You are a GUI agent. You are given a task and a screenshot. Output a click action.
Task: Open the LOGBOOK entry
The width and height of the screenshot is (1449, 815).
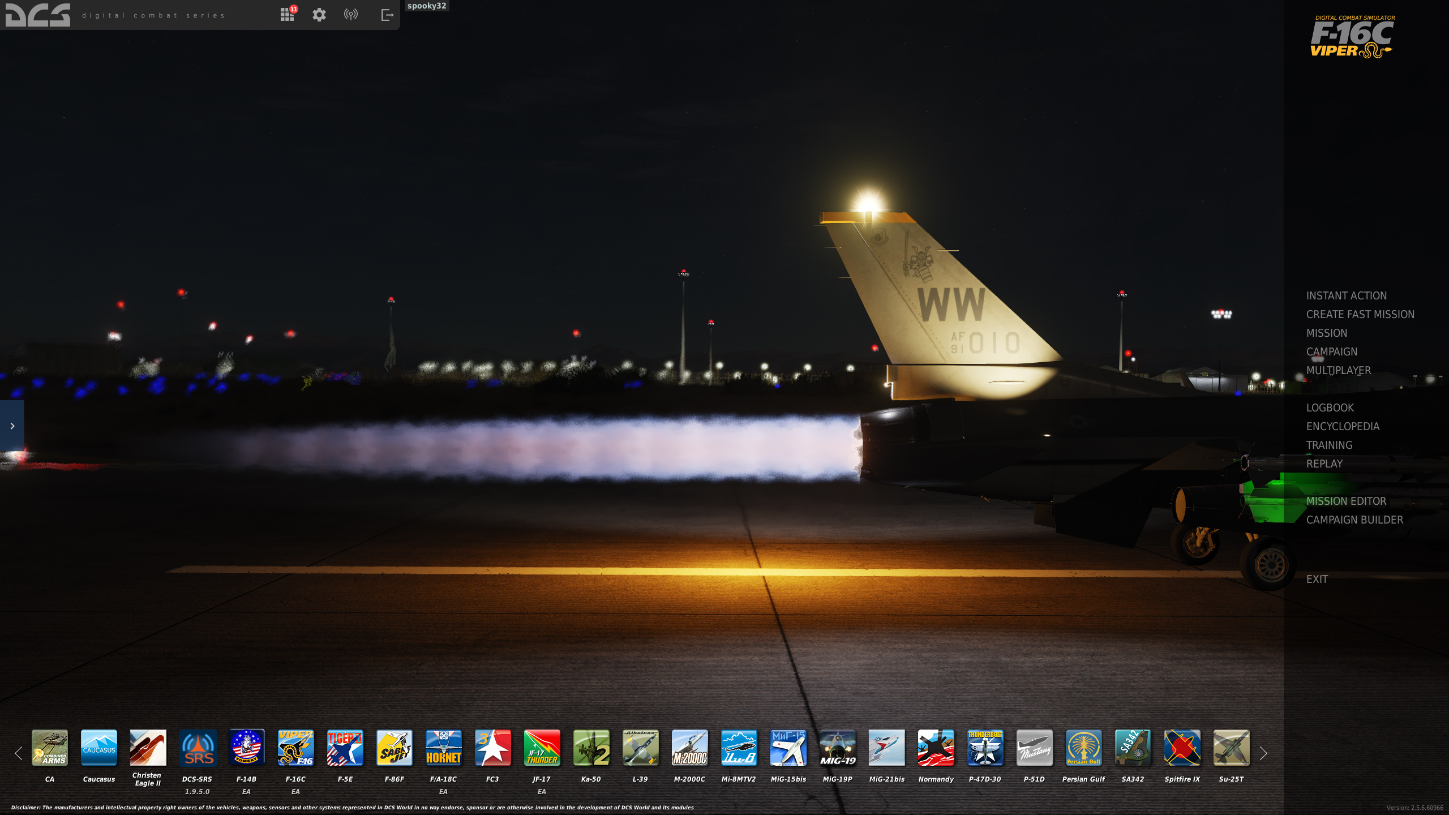1330,407
